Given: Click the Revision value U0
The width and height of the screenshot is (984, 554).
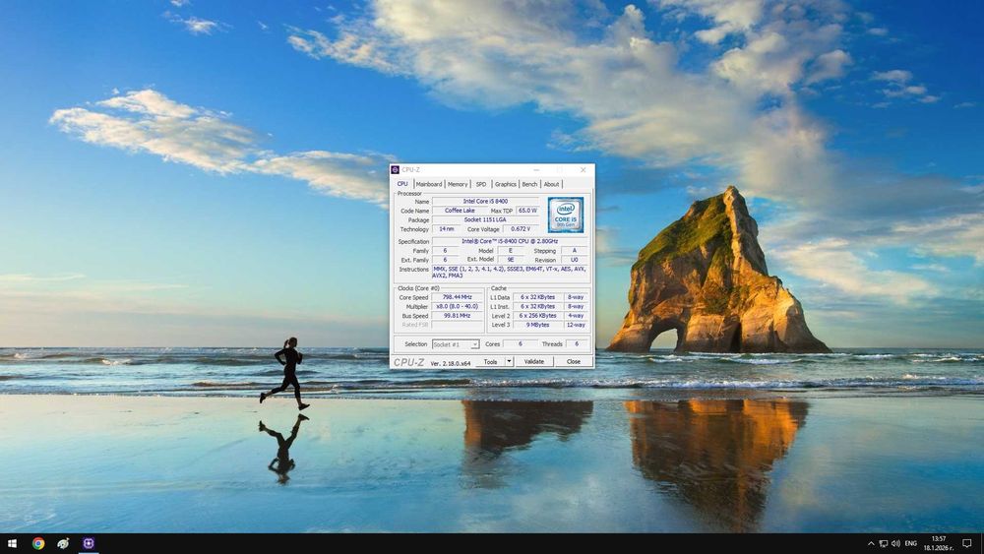Looking at the screenshot, I should (574, 260).
